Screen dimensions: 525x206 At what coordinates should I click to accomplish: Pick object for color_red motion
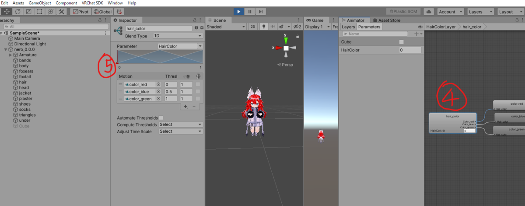158,85
